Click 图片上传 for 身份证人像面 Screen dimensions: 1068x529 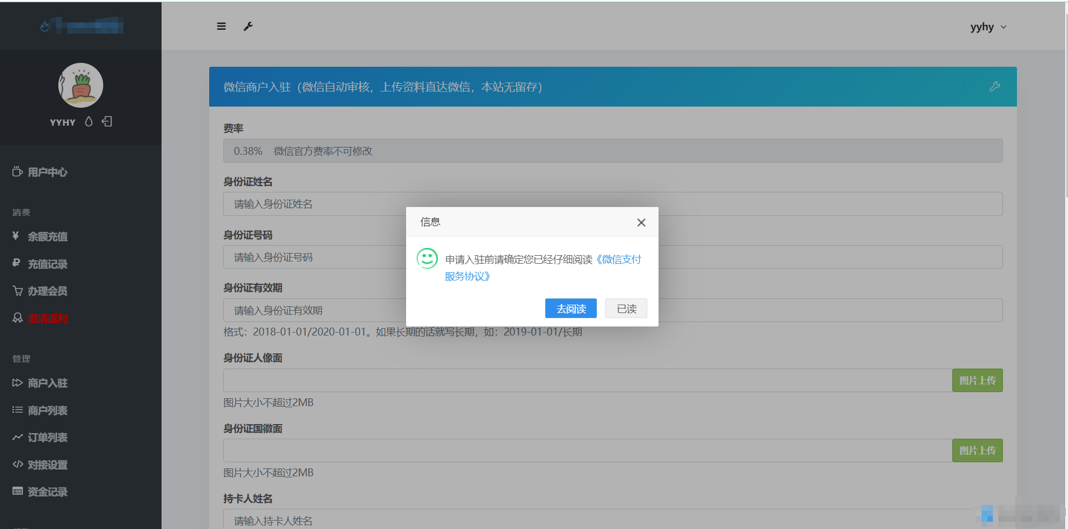pos(977,380)
